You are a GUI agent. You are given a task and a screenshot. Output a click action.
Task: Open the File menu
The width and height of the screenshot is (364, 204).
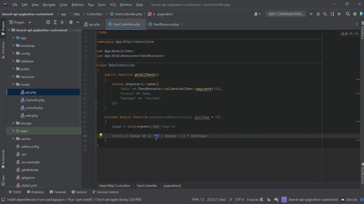pos(15,5)
